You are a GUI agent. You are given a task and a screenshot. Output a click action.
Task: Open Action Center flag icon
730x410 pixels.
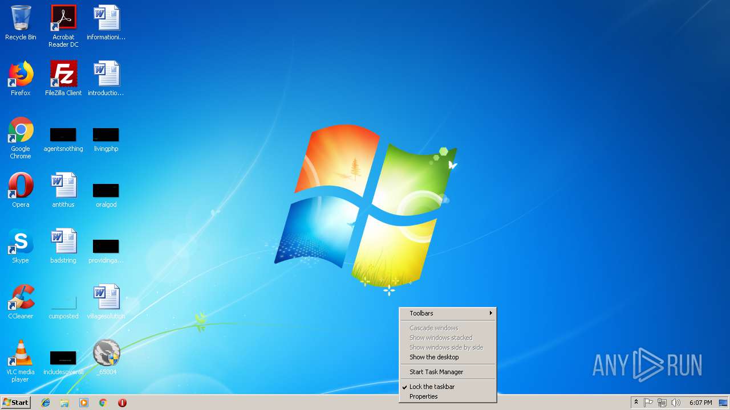point(648,403)
